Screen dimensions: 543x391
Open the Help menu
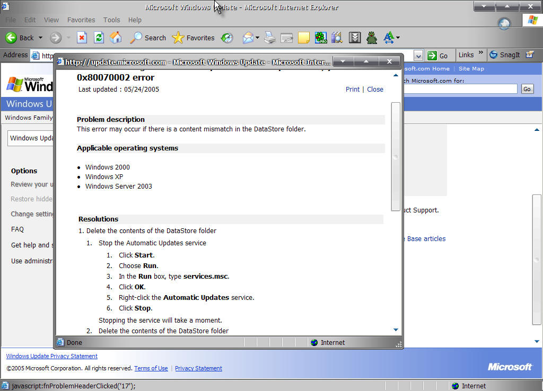click(135, 20)
